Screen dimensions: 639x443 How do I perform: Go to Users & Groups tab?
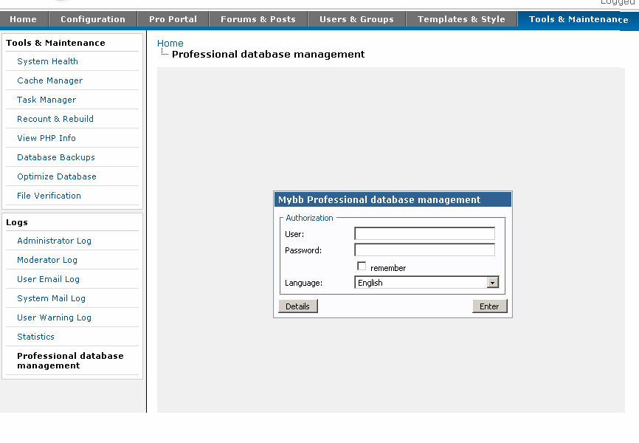click(356, 19)
